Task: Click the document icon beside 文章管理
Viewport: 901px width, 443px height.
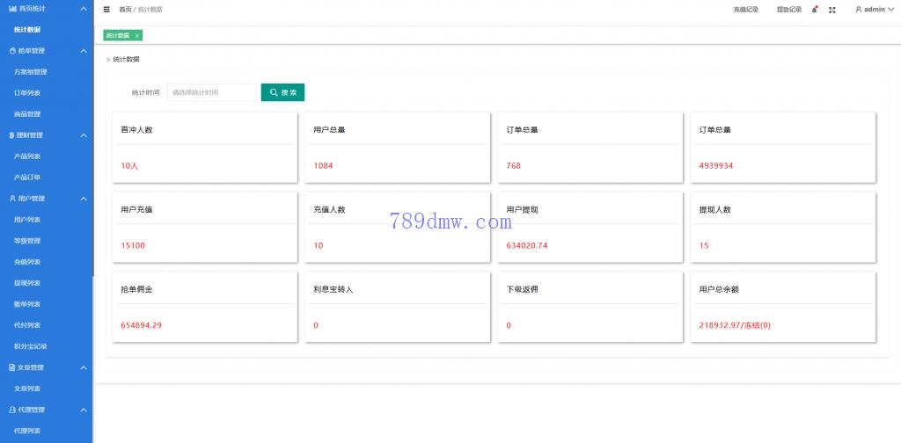Action: [12, 367]
